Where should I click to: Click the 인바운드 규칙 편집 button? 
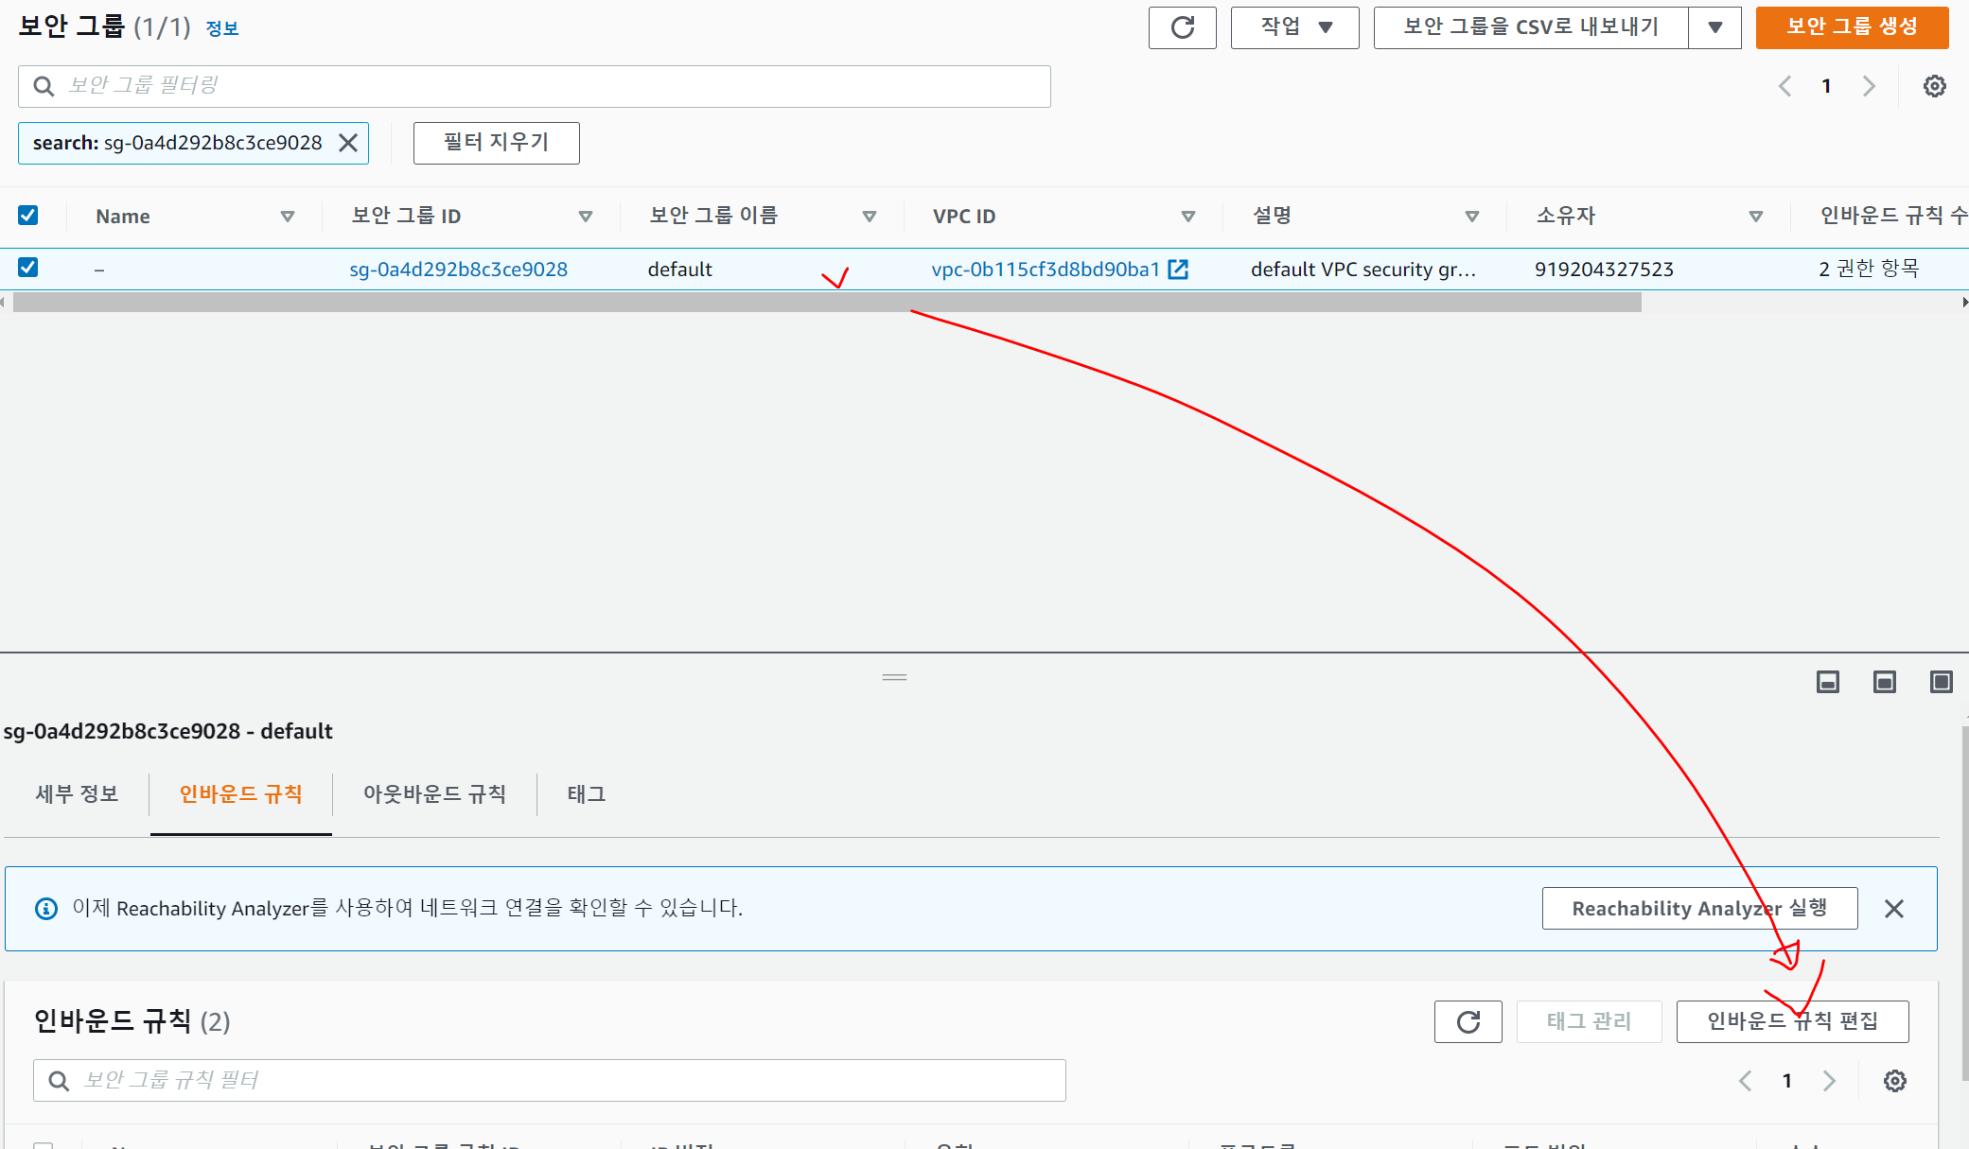click(x=1791, y=1021)
